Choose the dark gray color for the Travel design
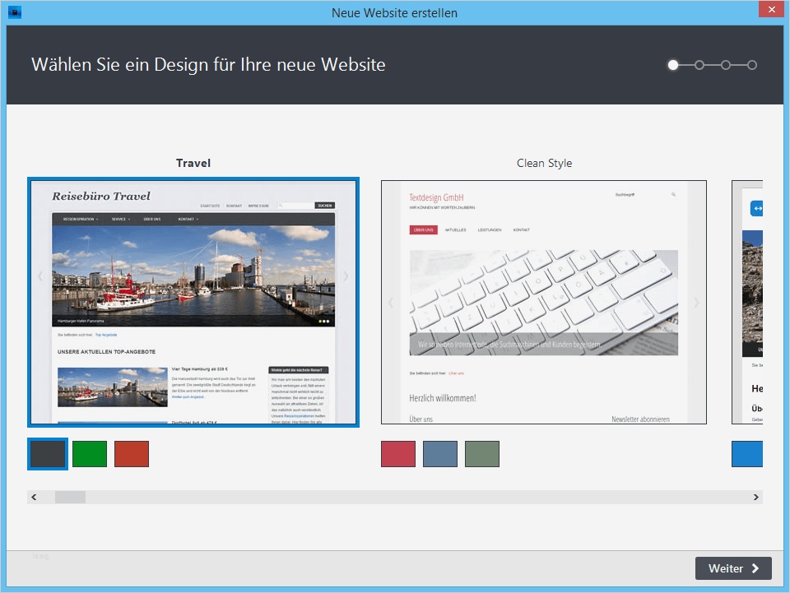This screenshot has height=593, width=790. click(x=47, y=453)
